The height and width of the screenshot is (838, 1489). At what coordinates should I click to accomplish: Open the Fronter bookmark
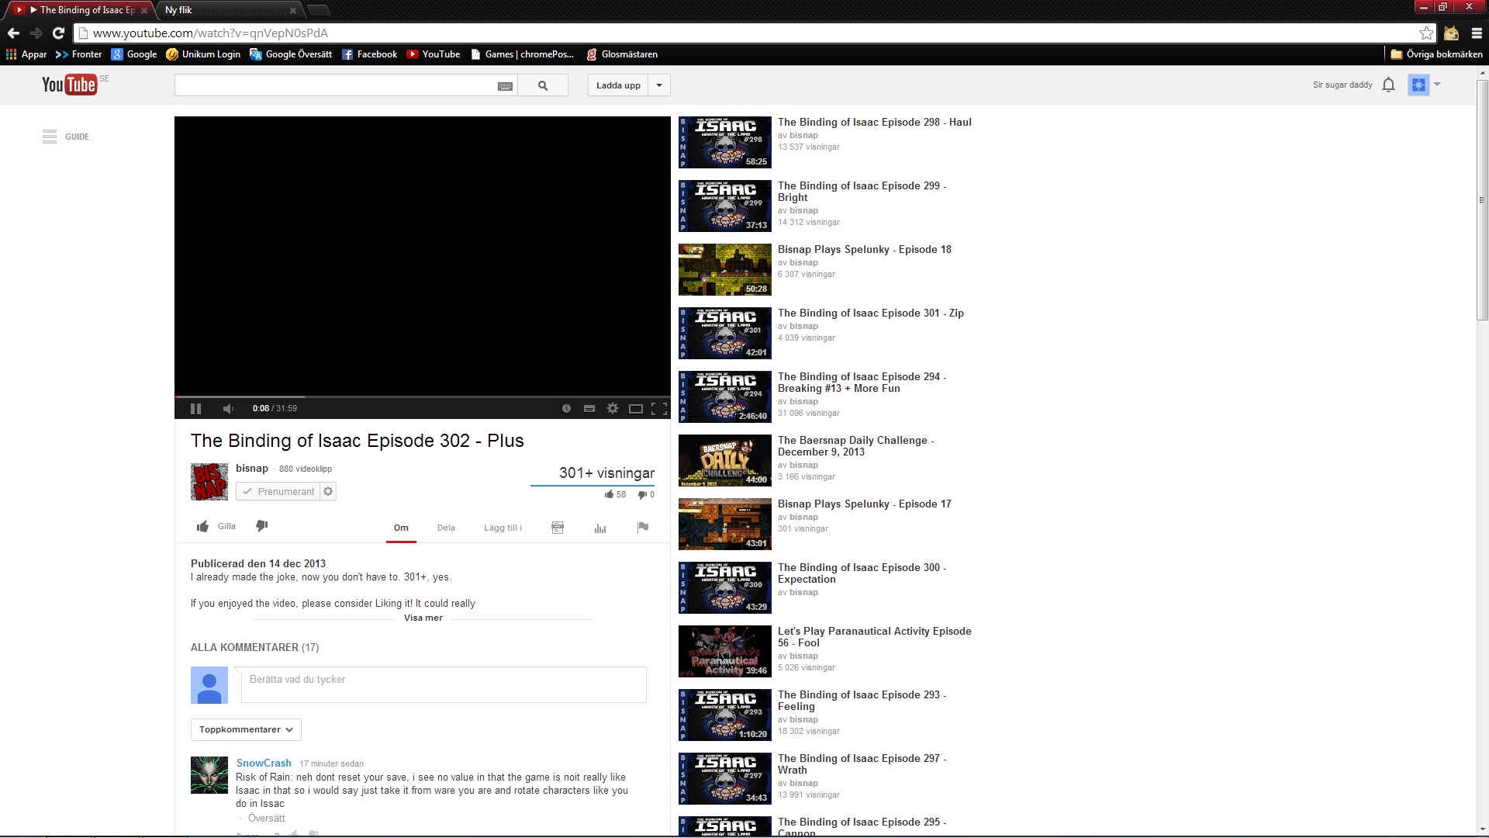pyautogui.click(x=78, y=54)
